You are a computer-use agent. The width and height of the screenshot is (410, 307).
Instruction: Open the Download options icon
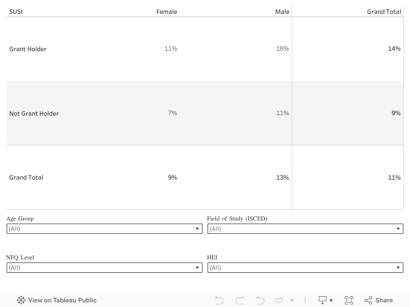(325, 300)
